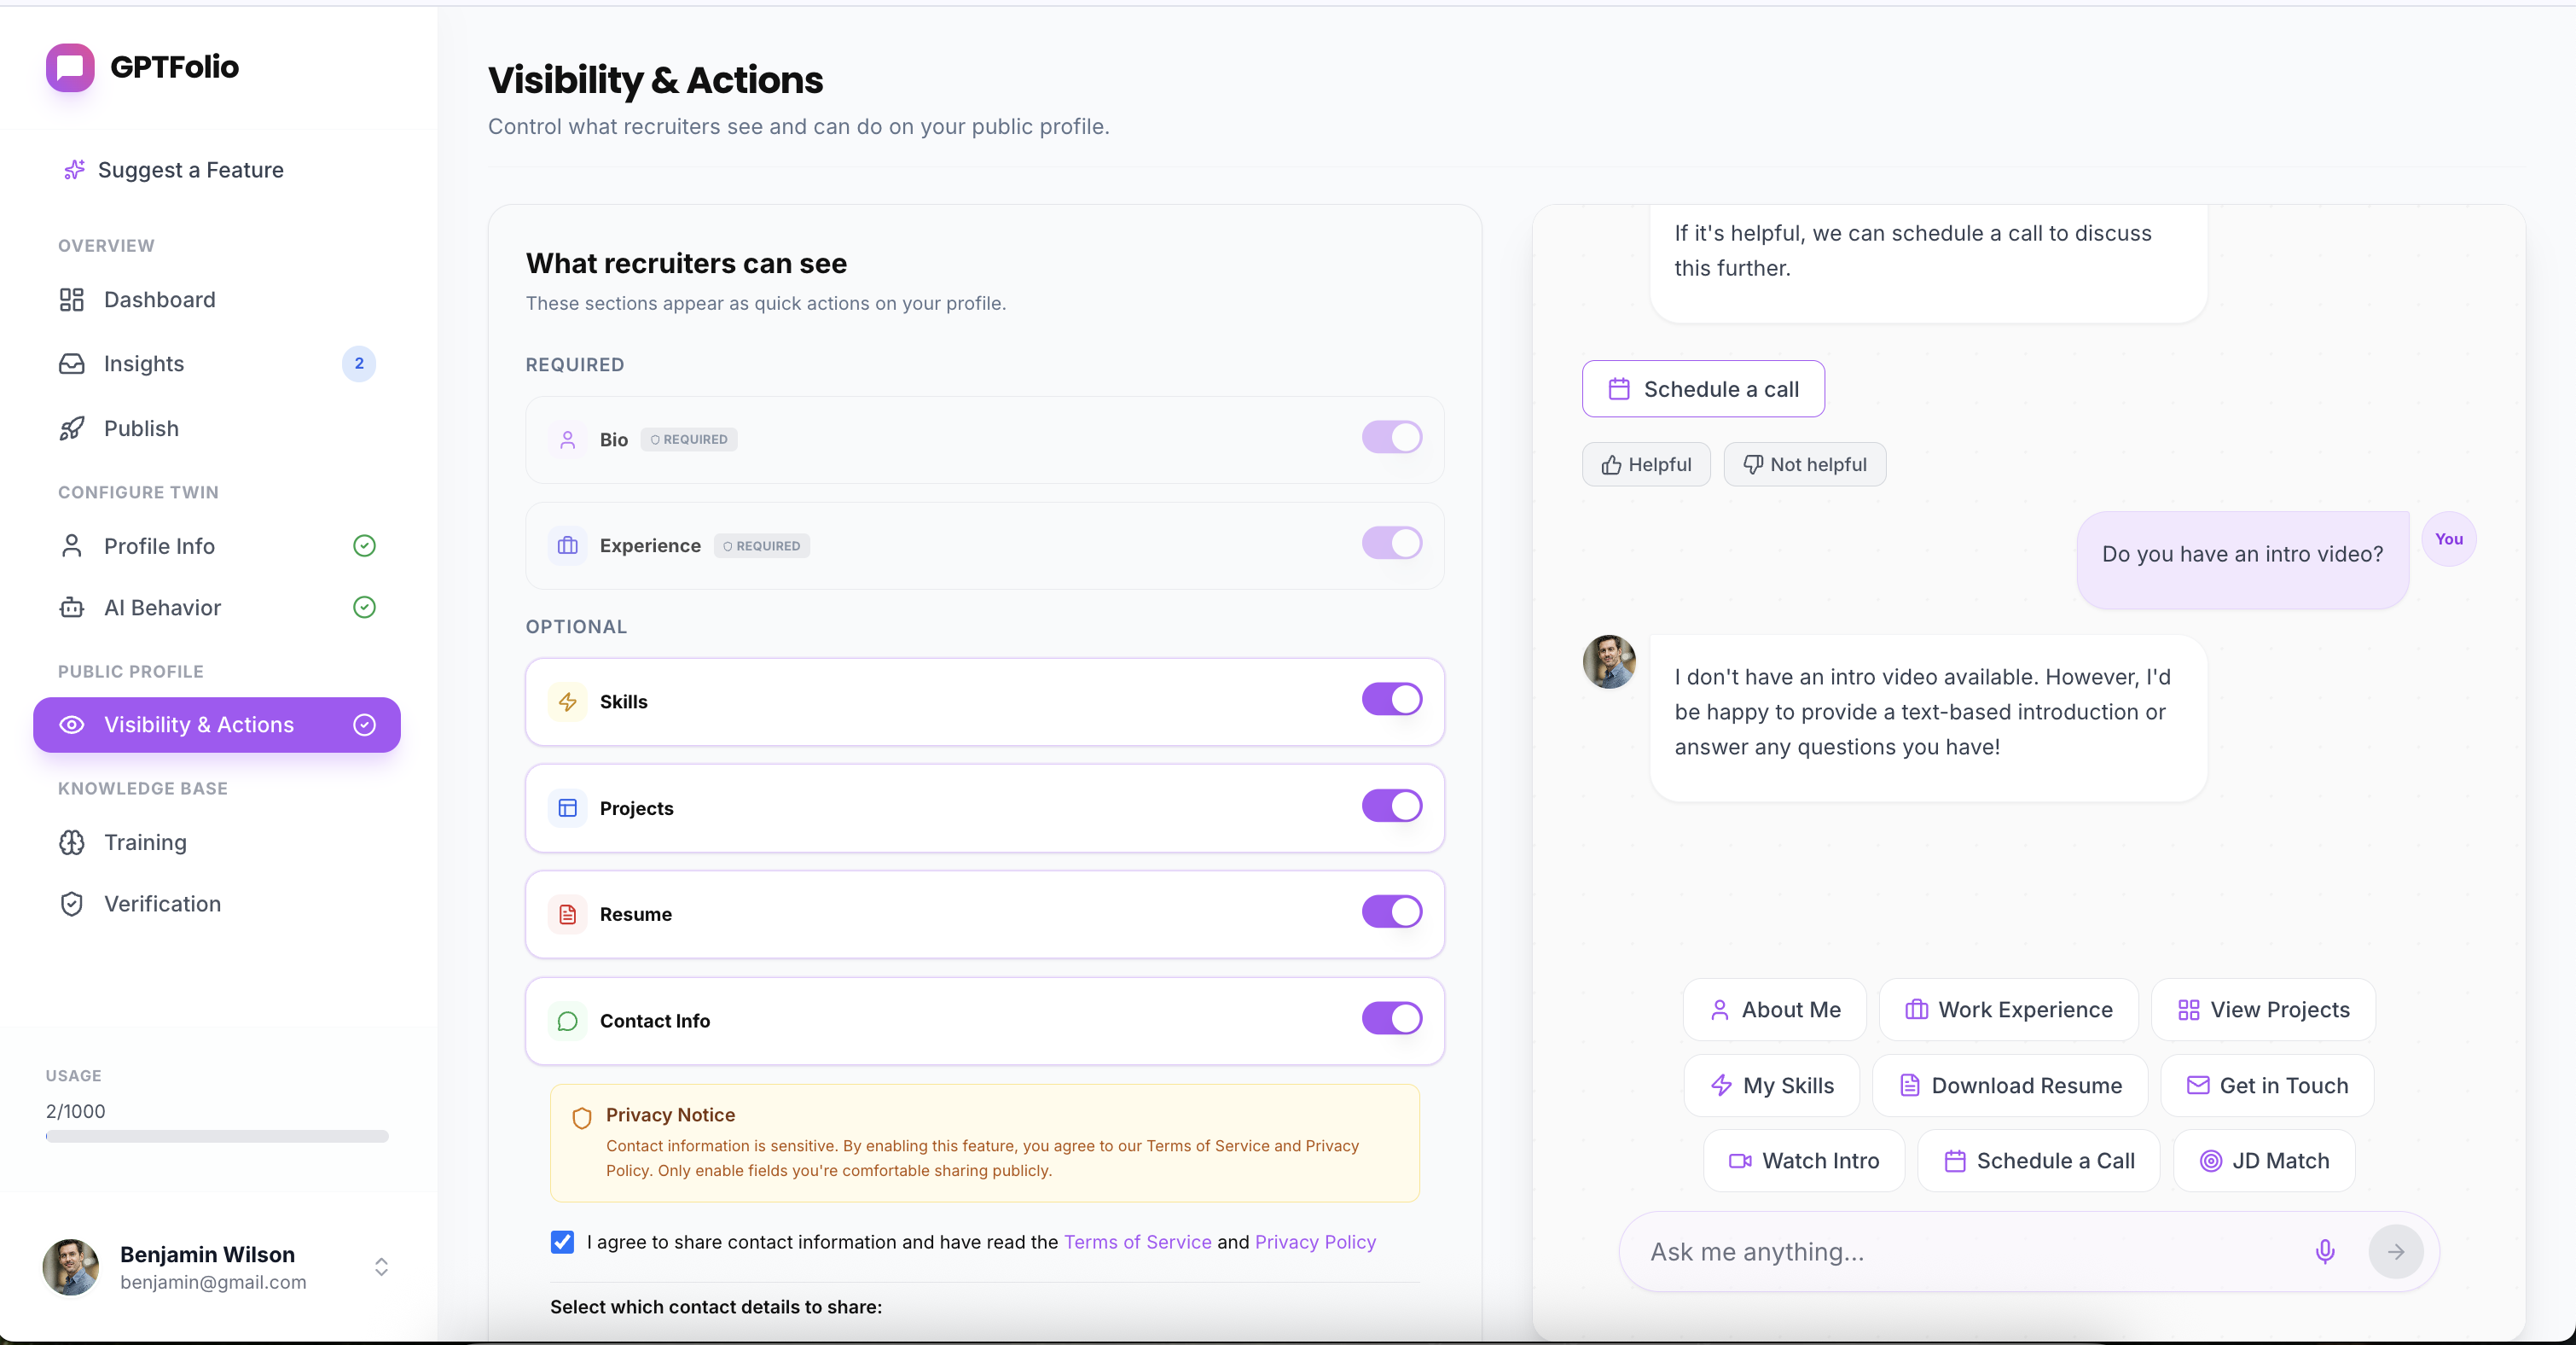This screenshot has width=2576, height=1345.
Task: Toggle the Projects visibility switch
Action: point(1390,806)
